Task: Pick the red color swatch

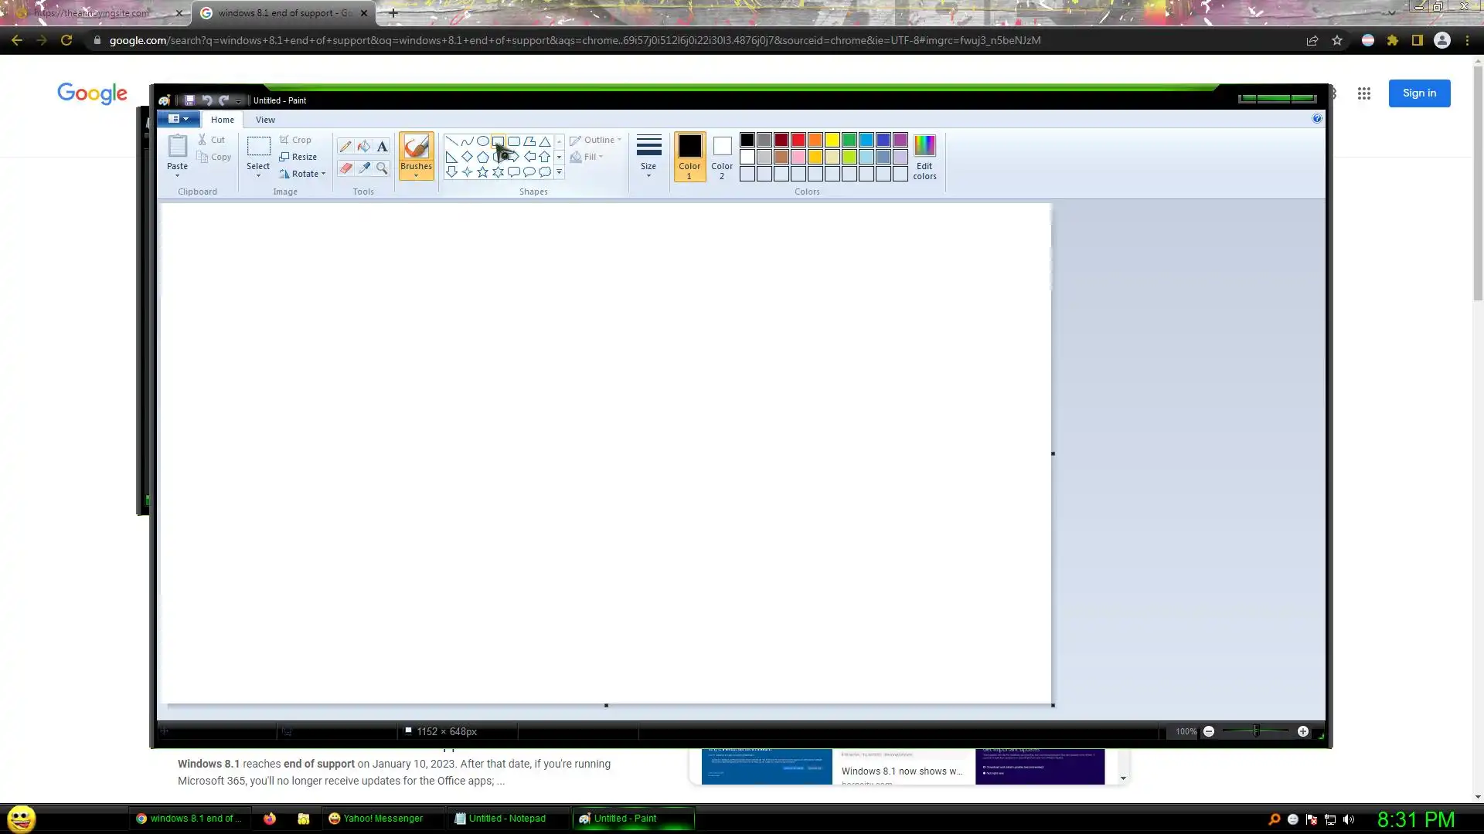Action: [x=798, y=140]
